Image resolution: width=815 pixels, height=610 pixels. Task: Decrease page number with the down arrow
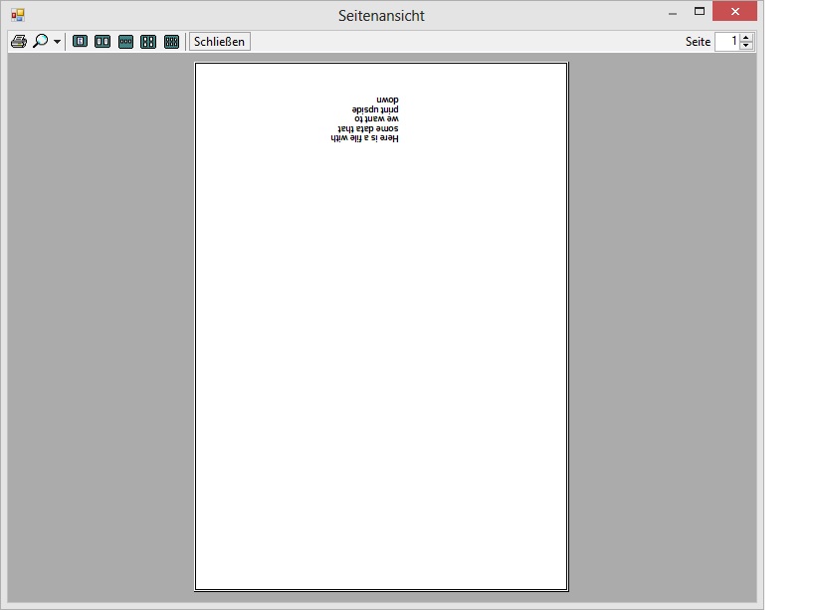(746, 46)
